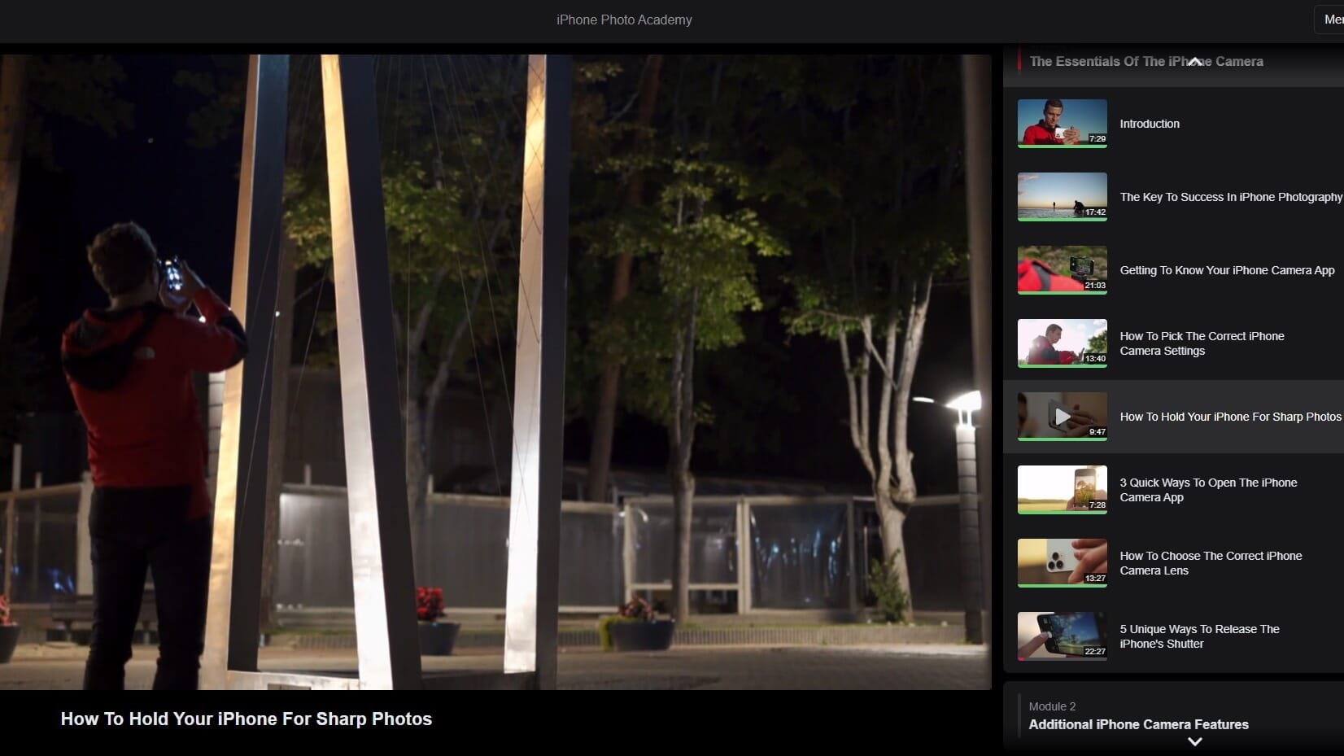
Task: Click the "iPhone Photo Academy" title in the header
Action: pyautogui.click(x=623, y=20)
